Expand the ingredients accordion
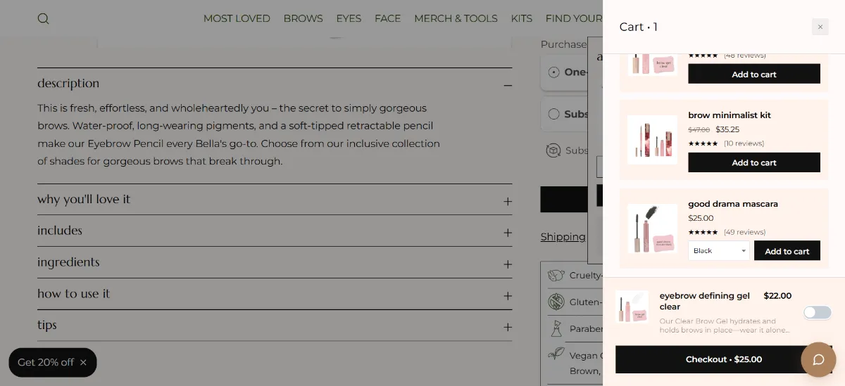Image resolution: width=845 pixels, height=386 pixels. tap(275, 262)
